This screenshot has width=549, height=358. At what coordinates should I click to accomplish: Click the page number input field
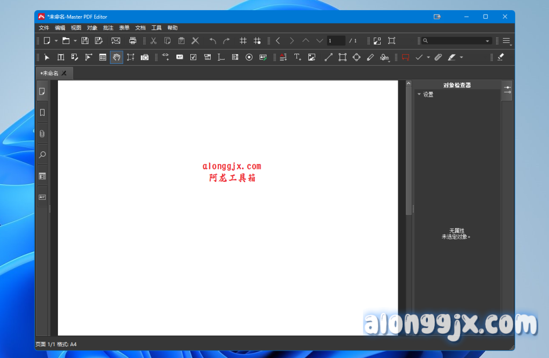336,41
